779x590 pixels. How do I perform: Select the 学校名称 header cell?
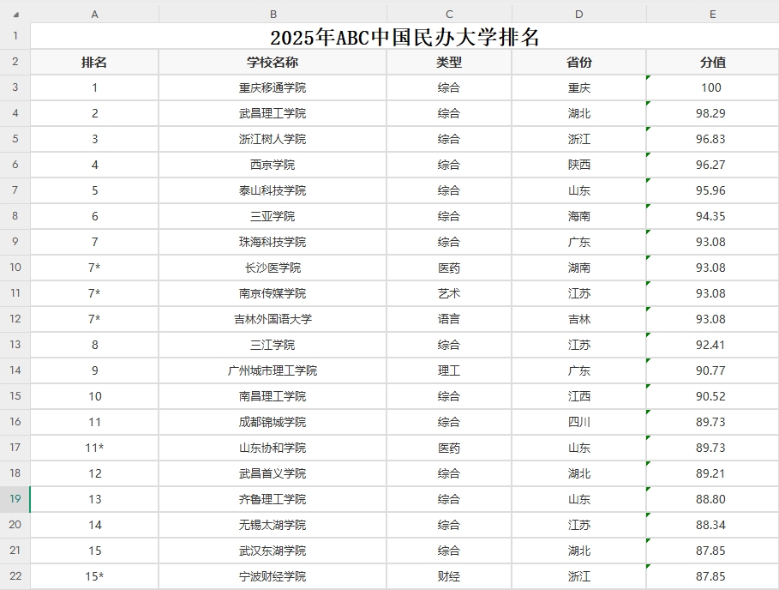273,62
